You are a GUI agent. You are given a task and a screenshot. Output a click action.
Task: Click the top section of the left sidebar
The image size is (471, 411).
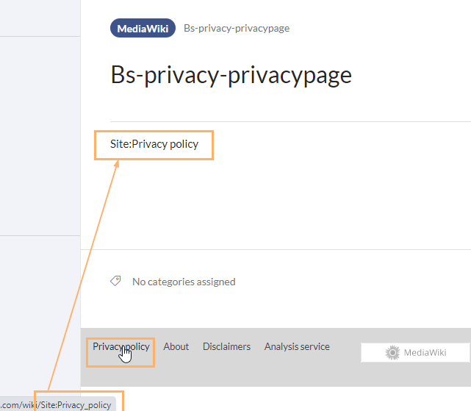click(x=40, y=18)
